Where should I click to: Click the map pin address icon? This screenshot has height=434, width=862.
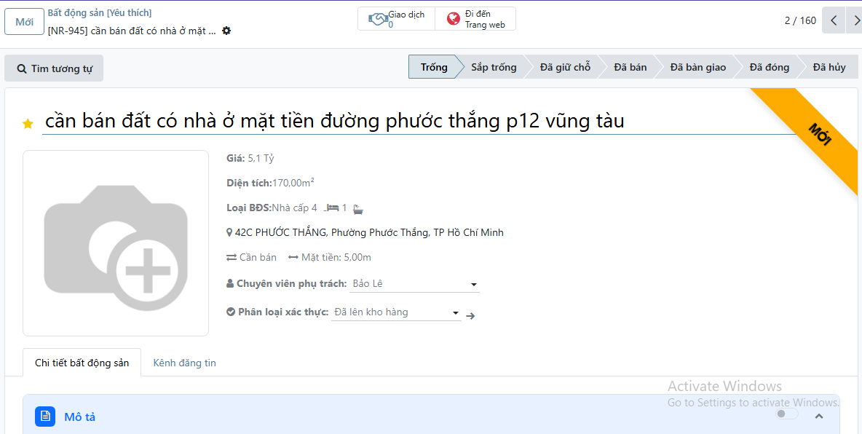229,233
